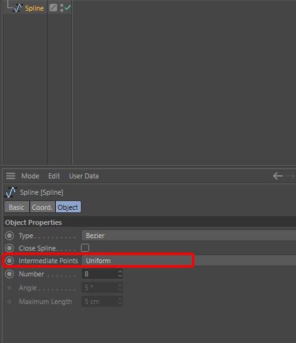Click the Spline [Spline] title text
The height and width of the screenshot is (343, 296).
point(41,192)
